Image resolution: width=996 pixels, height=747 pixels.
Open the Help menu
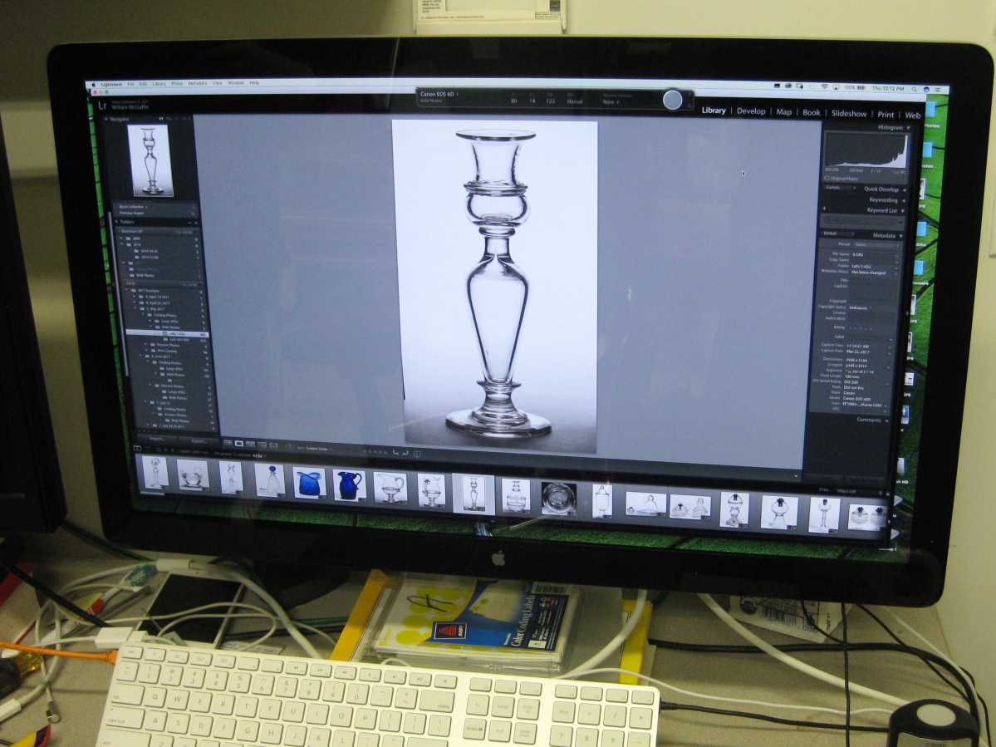(254, 82)
